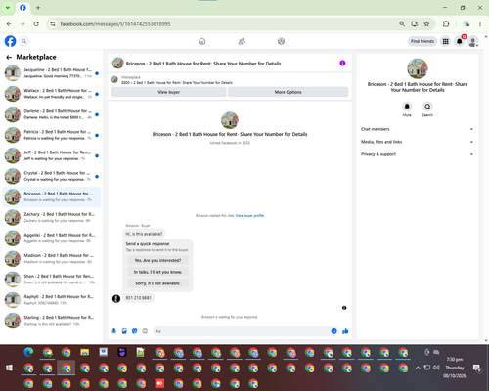Send quick reply 'Yes. Are you interested?'
This screenshot has height=391, width=489.
[157, 260]
